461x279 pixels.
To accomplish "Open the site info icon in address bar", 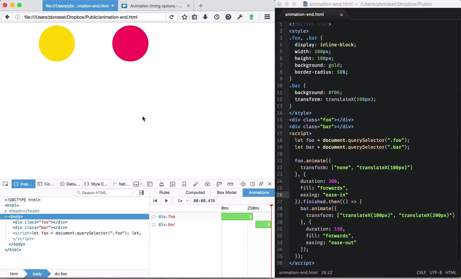I will click(18, 17).
